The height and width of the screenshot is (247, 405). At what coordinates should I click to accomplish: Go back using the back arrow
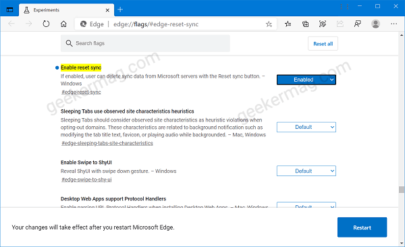click(x=11, y=24)
